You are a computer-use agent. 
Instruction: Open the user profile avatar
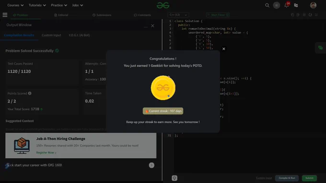click(x=313, y=5)
